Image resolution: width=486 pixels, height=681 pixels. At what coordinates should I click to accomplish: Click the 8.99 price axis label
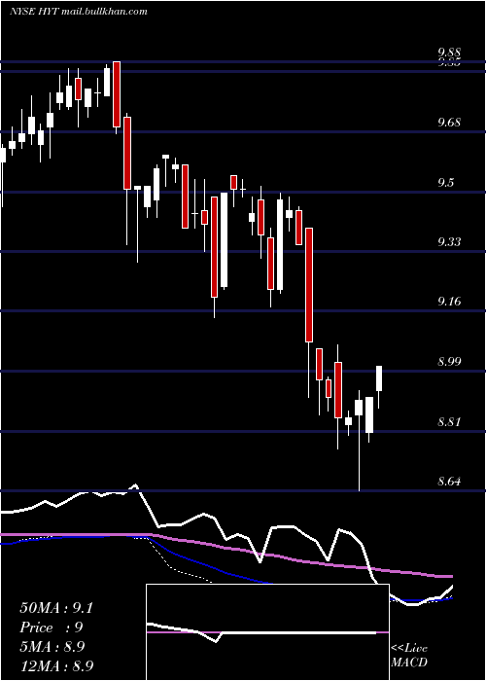click(x=449, y=361)
